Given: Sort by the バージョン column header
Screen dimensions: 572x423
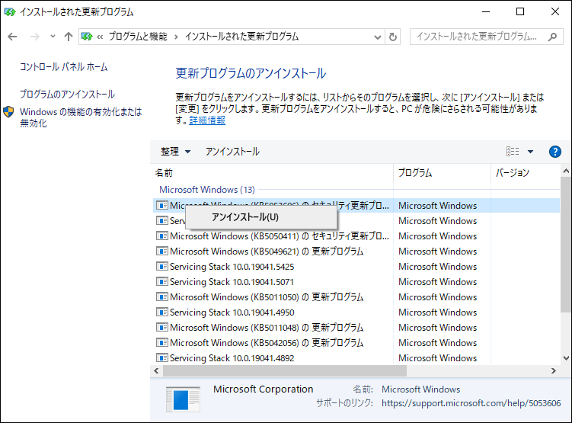Looking at the screenshot, I should [x=526, y=173].
